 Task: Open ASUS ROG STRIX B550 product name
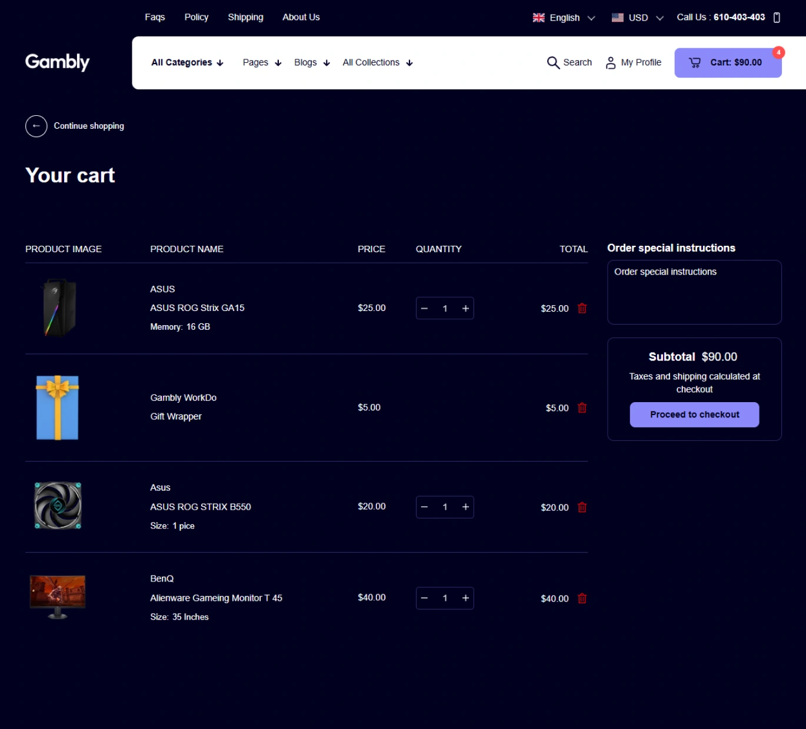(x=201, y=507)
